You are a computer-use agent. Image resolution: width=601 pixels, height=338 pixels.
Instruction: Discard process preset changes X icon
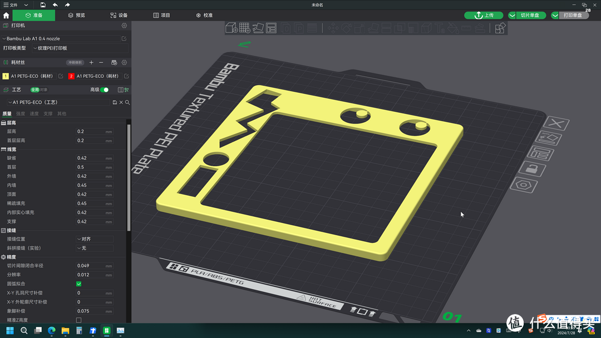pyautogui.click(x=121, y=103)
